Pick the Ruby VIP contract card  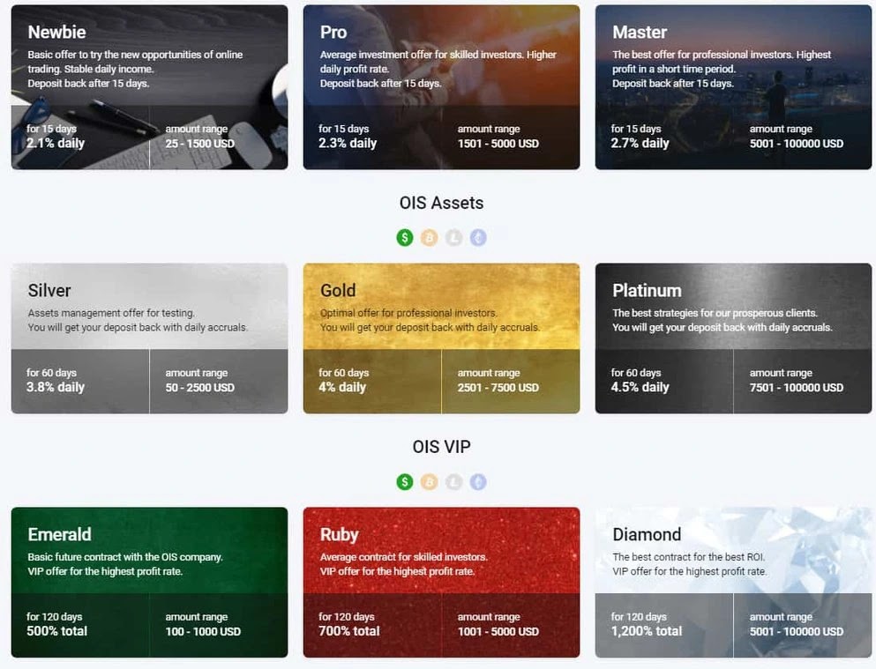point(441,582)
